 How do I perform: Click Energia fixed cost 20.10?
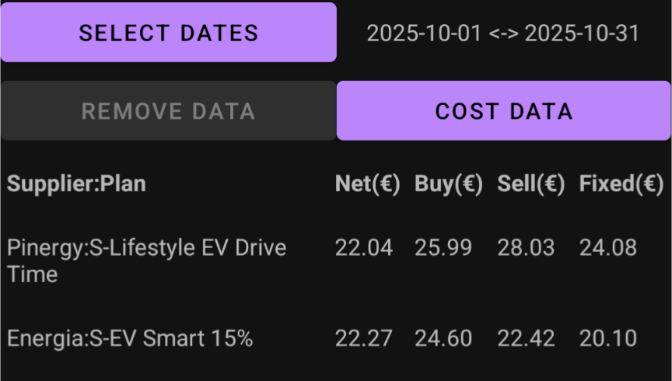(608, 339)
